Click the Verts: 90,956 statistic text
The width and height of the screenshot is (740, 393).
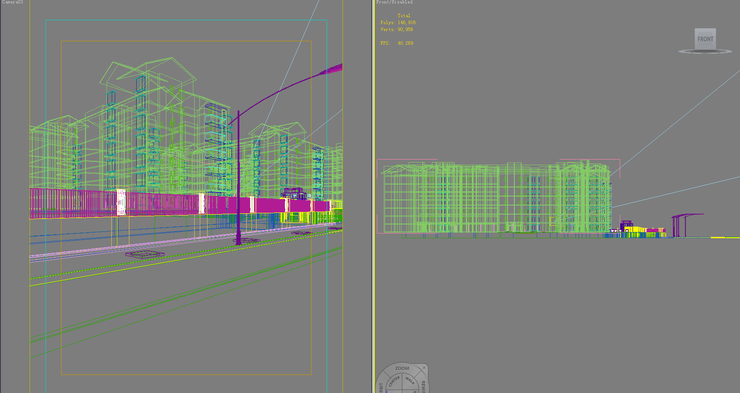click(397, 29)
